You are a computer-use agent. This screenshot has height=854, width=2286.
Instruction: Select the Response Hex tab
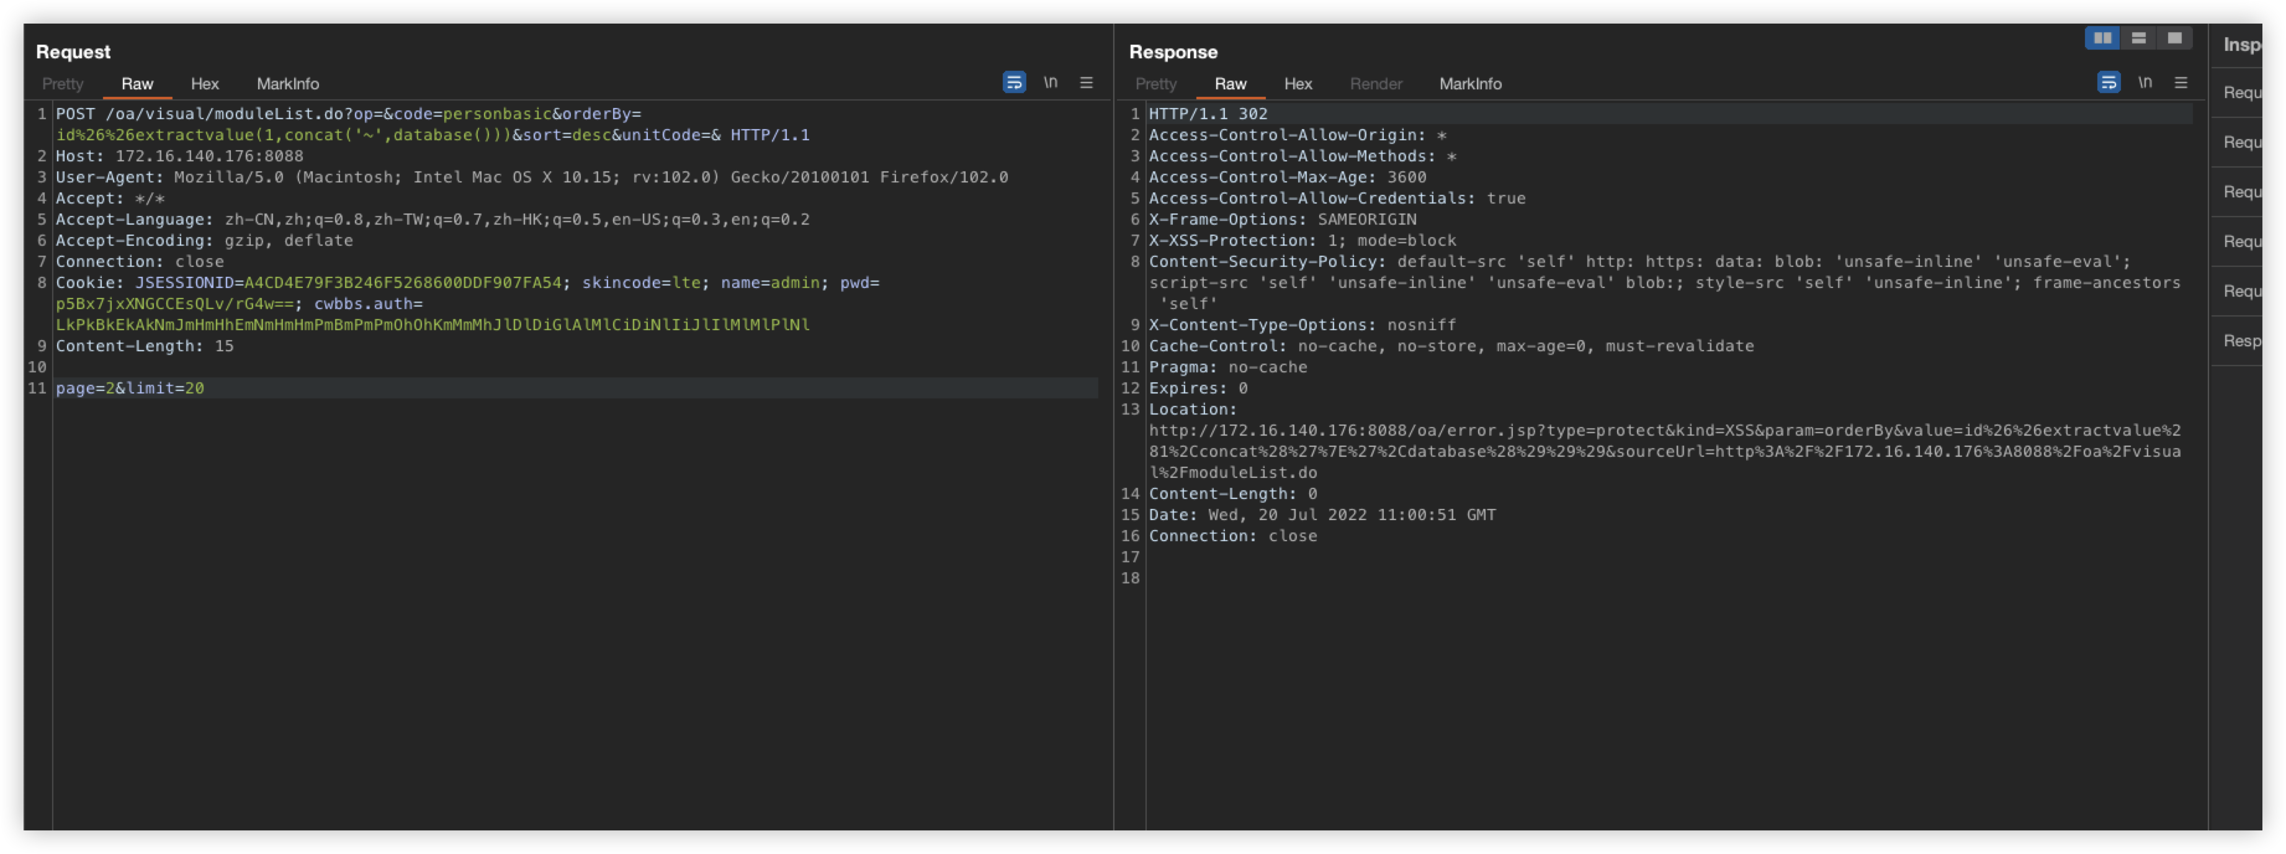pos(1298,83)
